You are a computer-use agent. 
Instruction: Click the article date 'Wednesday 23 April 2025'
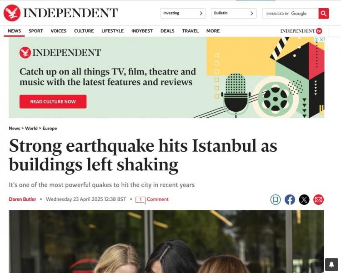point(86,199)
